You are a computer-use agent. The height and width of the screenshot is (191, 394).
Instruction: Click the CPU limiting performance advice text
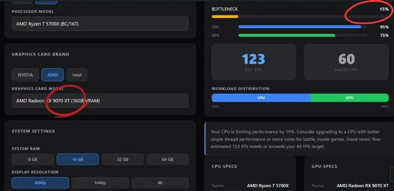click(296, 139)
